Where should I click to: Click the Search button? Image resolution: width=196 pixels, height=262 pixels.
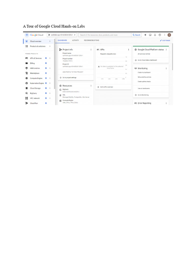(x=137, y=35)
